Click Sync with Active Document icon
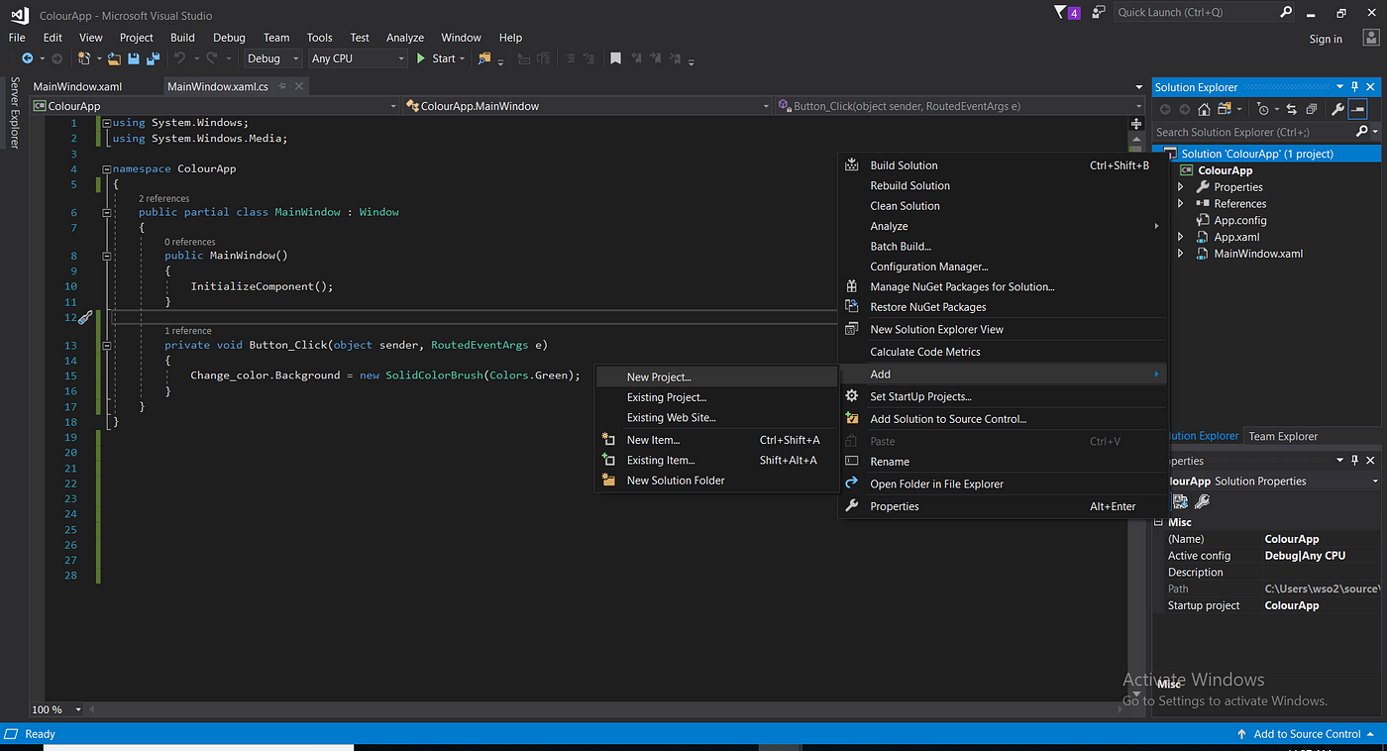Image resolution: width=1387 pixels, height=751 pixels. [1292, 109]
